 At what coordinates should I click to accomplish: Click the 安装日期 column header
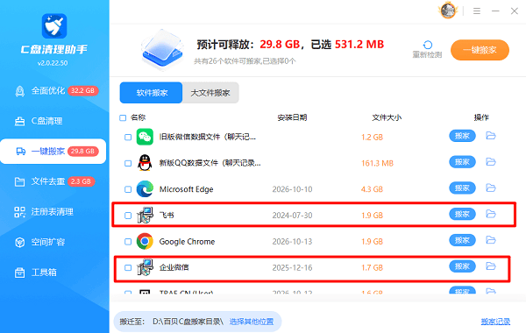292,117
